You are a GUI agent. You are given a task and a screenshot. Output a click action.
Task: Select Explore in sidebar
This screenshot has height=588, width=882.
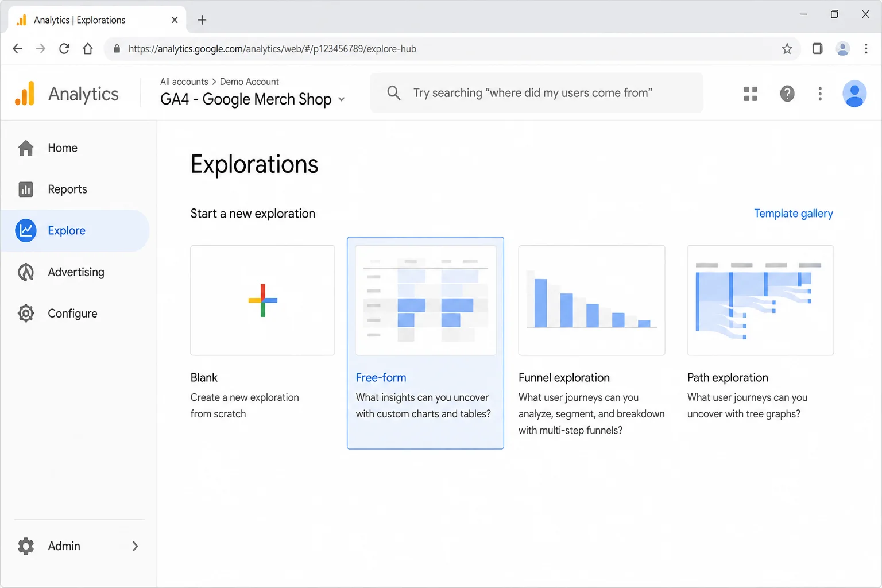(x=67, y=230)
